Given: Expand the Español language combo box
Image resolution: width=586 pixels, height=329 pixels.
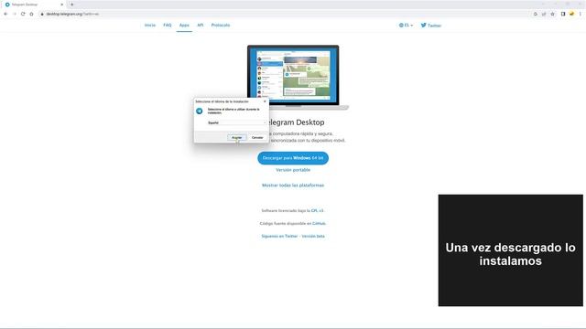Looking at the screenshot, I should pyautogui.click(x=236, y=122).
